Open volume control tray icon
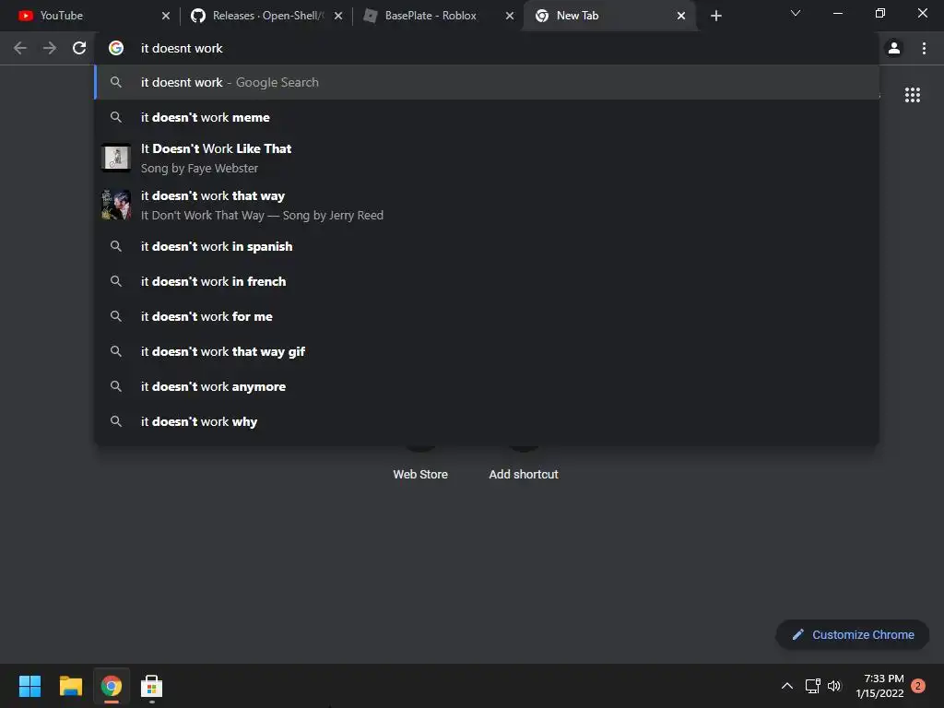 [x=833, y=686]
